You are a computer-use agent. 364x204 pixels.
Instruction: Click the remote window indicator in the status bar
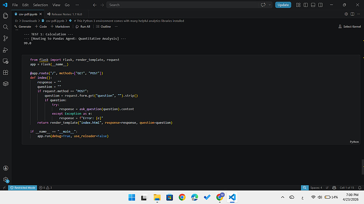[4, 188]
